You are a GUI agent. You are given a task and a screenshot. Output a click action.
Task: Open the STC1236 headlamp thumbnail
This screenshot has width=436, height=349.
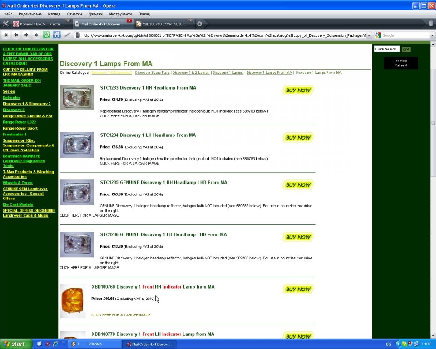point(77,244)
